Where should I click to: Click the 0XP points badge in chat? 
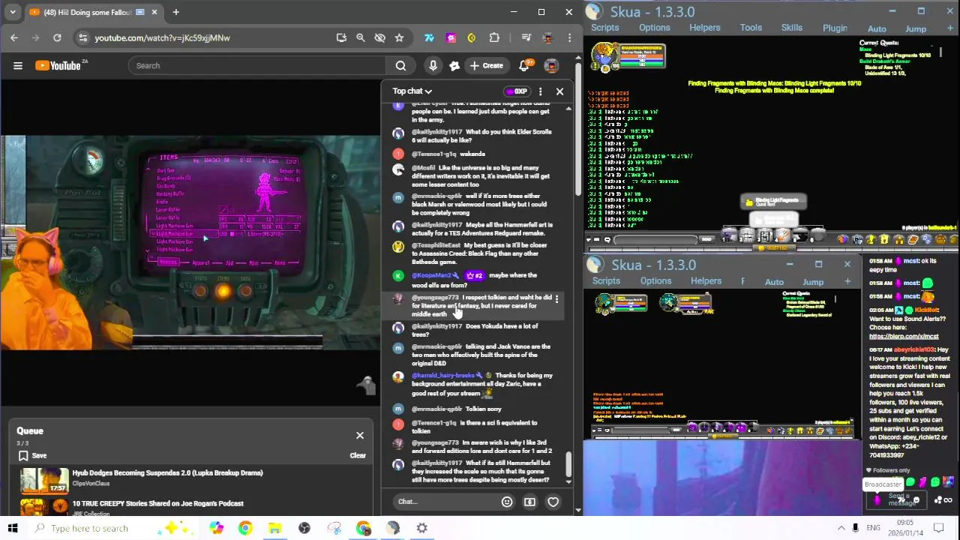click(x=516, y=91)
